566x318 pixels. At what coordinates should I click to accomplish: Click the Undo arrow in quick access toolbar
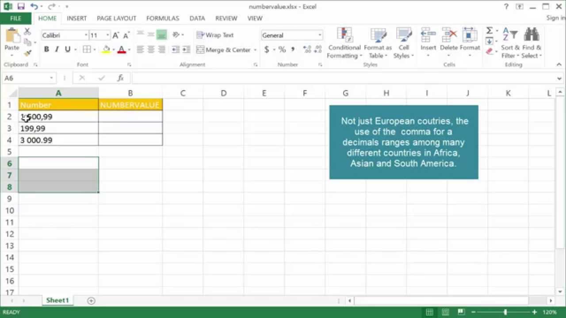34,7
